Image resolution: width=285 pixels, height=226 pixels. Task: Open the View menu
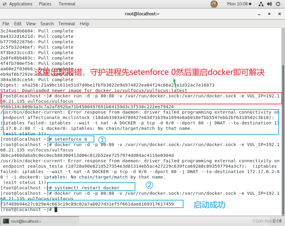pyautogui.click(x=31, y=24)
